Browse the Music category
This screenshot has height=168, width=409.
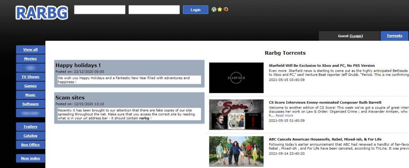click(30, 95)
